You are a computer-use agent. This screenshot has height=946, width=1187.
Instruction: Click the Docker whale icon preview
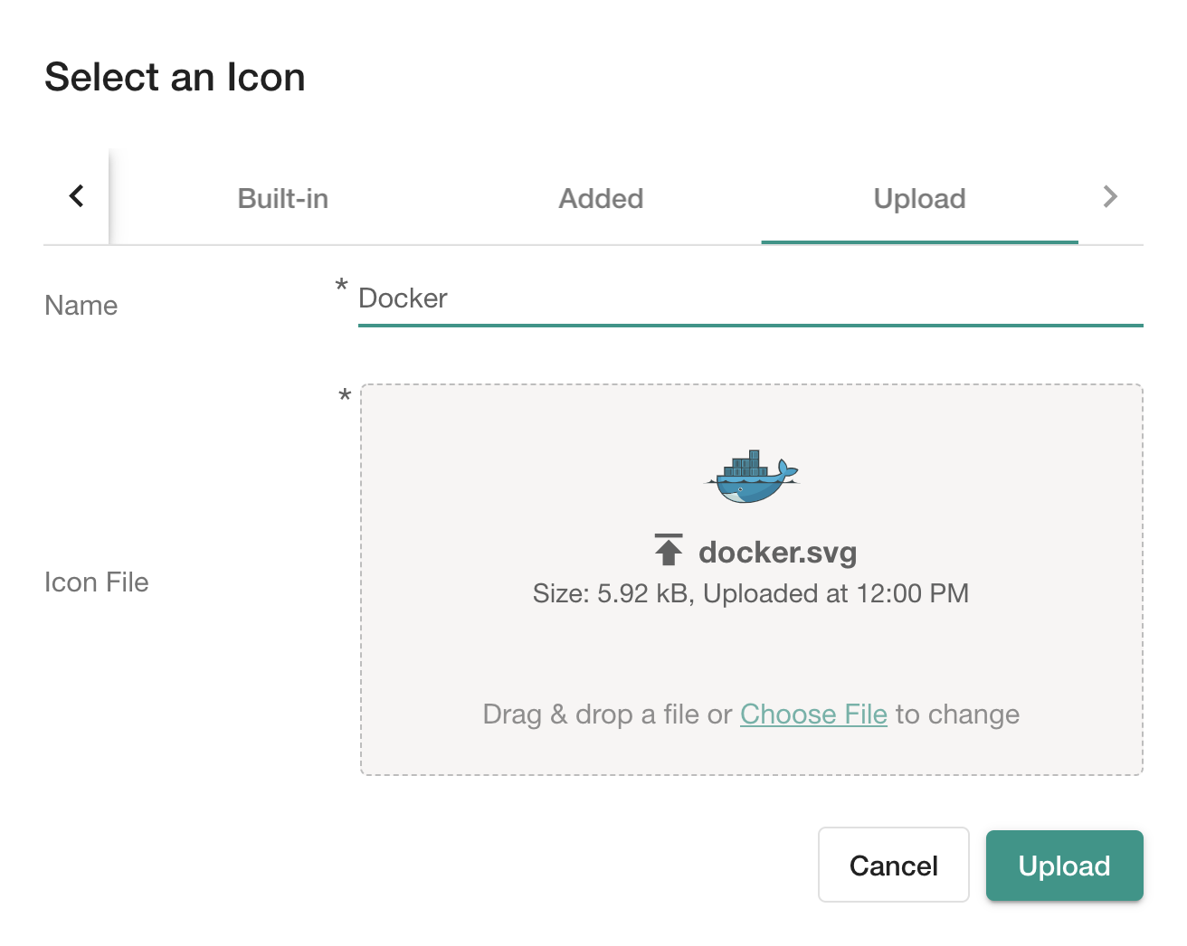pos(752,477)
